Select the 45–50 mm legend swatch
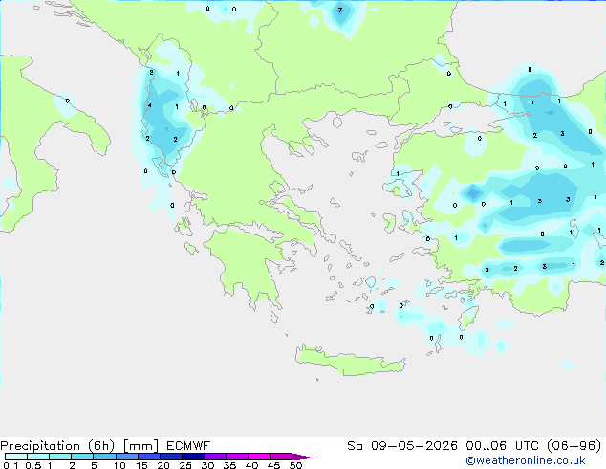Viewport: 606px width, 469px height. click(x=281, y=457)
